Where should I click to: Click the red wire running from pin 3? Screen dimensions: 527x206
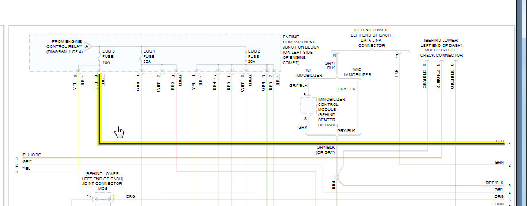point(246,172)
